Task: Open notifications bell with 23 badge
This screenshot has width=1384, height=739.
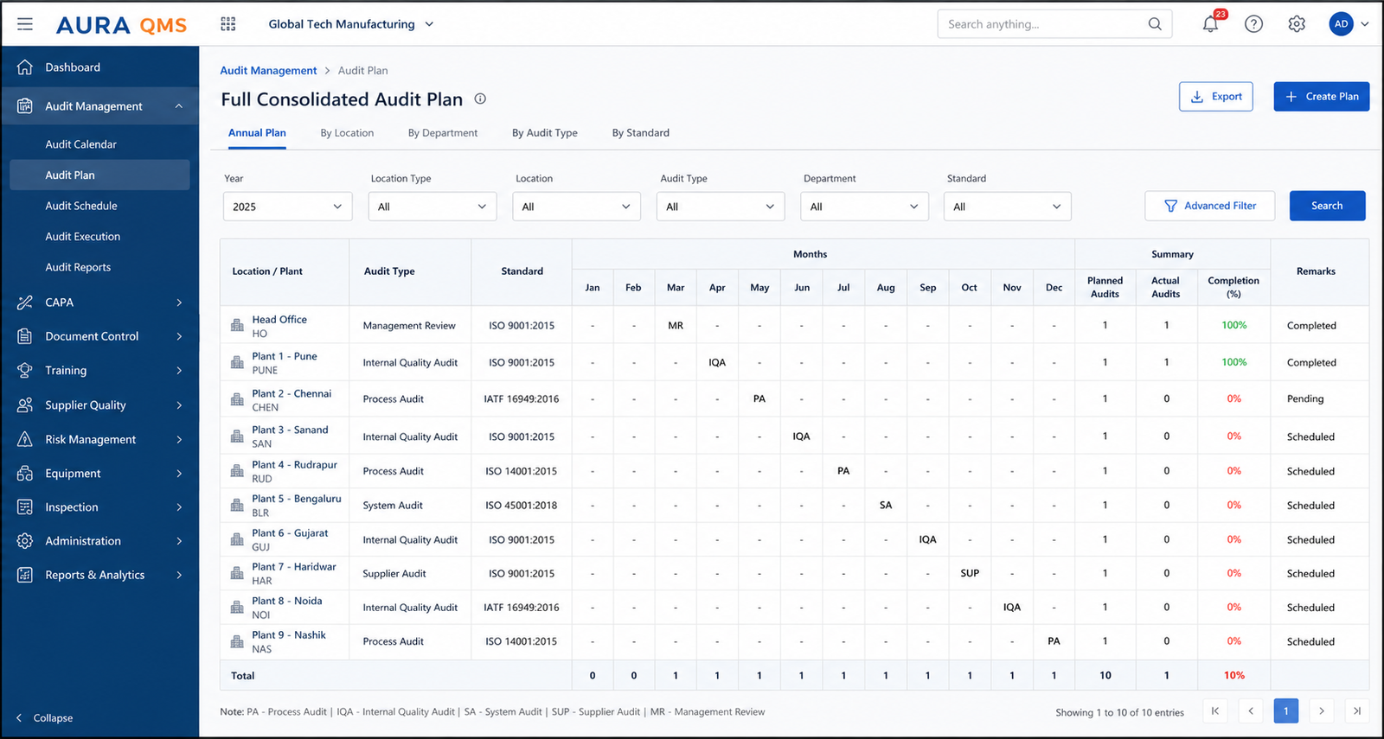Action: 1211,23
